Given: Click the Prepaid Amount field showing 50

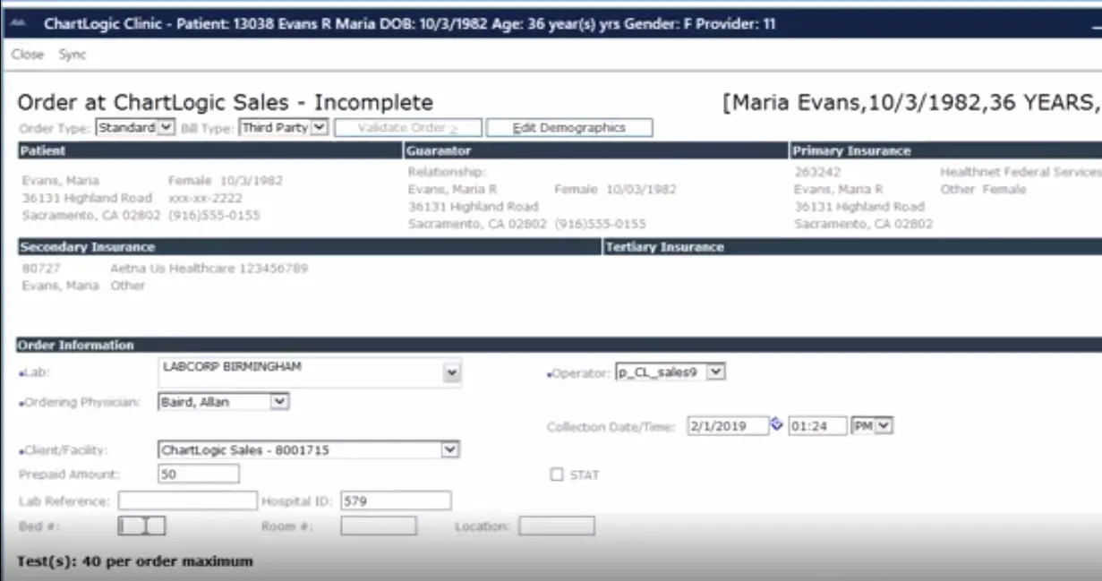Looking at the screenshot, I should pyautogui.click(x=199, y=474).
